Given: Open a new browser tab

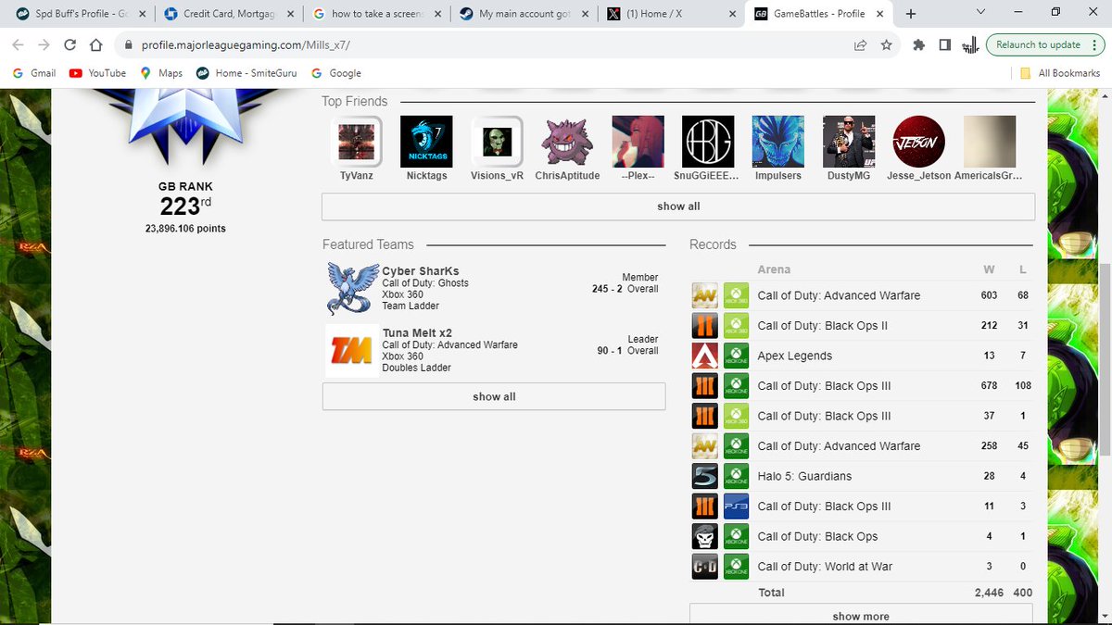Looking at the screenshot, I should [911, 14].
